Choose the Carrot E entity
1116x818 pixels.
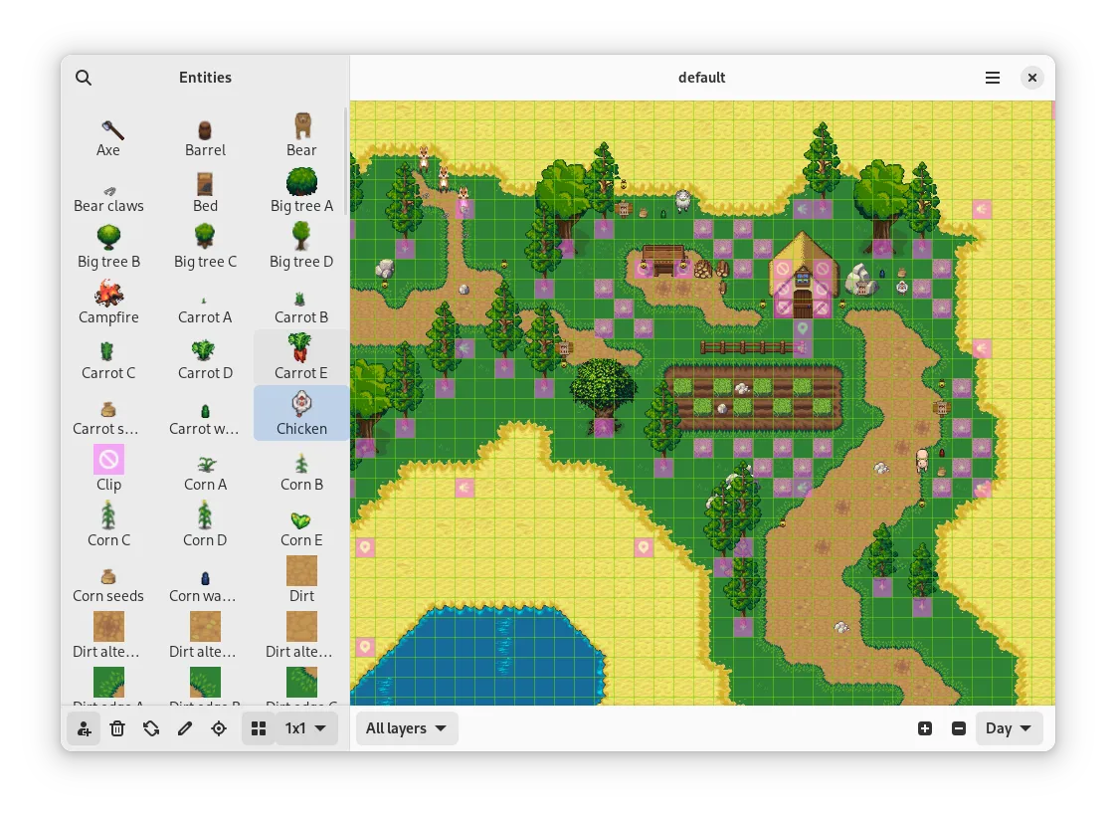tap(301, 357)
